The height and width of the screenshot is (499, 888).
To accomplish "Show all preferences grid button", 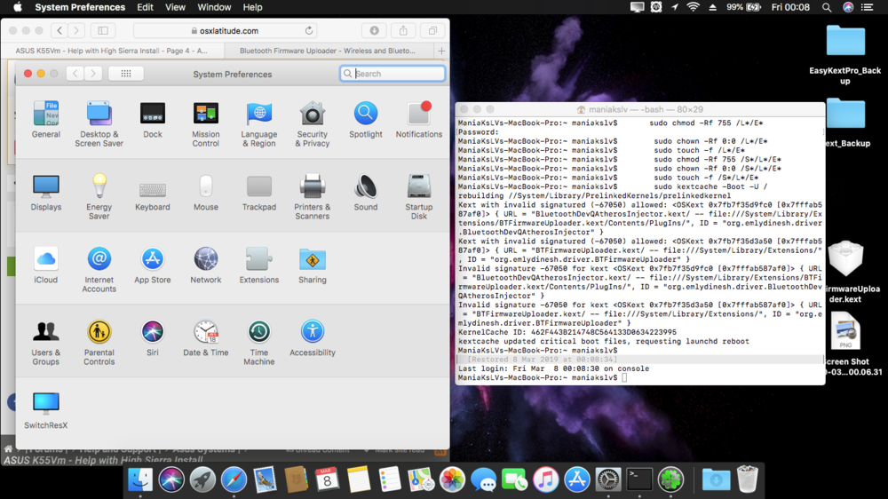I will click(126, 74).
